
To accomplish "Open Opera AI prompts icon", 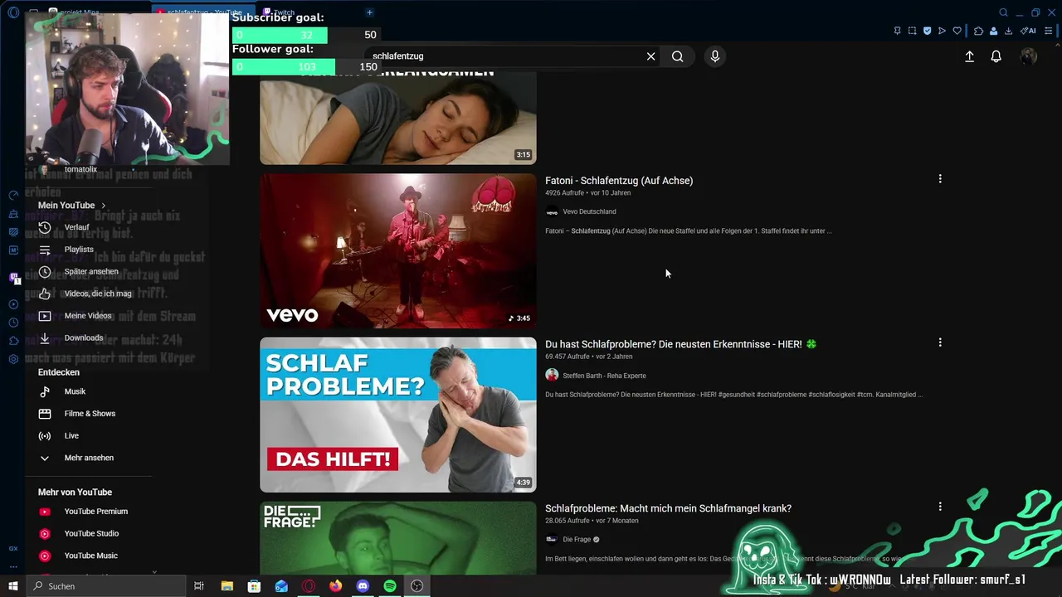I will 1028,31.
